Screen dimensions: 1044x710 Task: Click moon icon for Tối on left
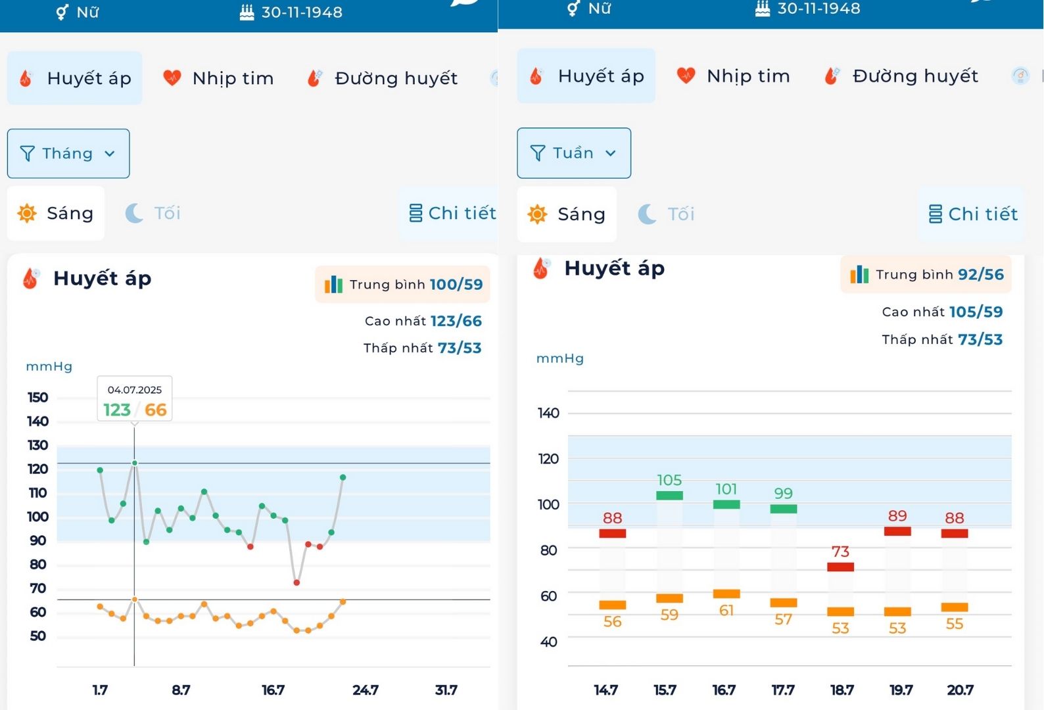click(x=134, y=213)
